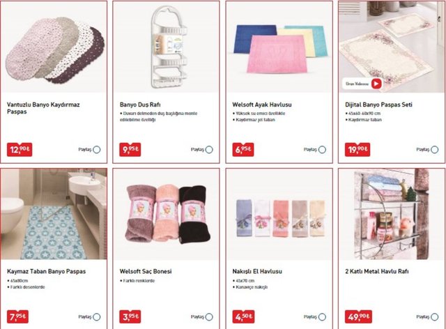Select the 2 Katlı Metal Havlu Rafı image
446x329 pixels.
click(392, 214)
